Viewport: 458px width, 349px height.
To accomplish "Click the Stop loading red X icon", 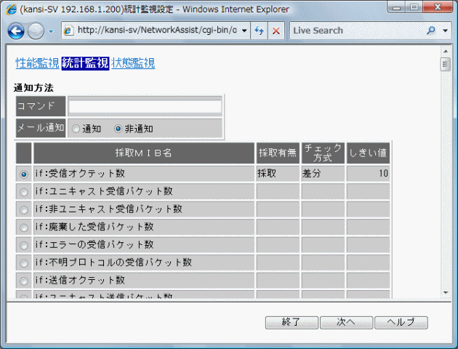I will pos(277,31).
